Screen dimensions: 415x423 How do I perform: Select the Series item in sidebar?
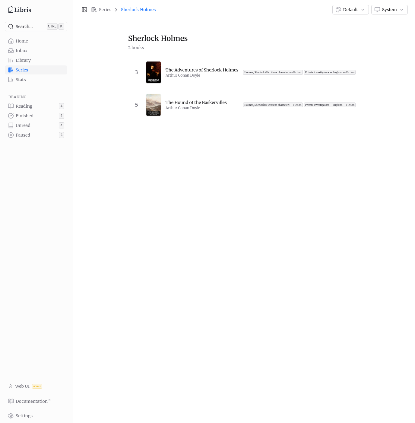(x=36, y=70)
